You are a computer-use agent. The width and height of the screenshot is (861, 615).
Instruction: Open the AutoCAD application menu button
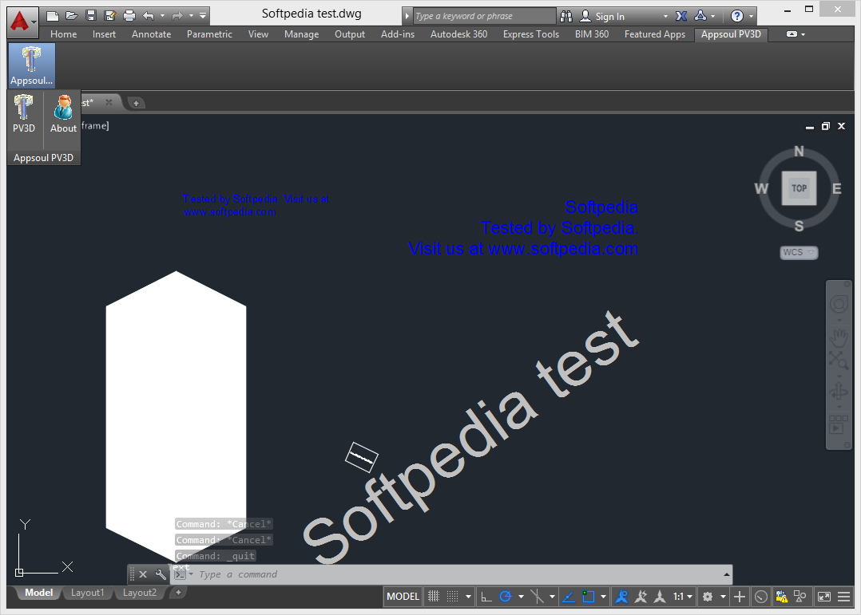pos(22,22)
